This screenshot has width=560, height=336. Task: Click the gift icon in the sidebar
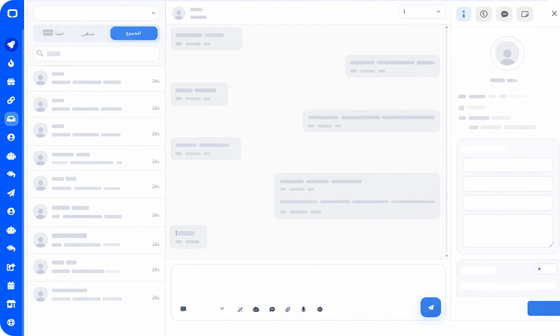(11, 82)
